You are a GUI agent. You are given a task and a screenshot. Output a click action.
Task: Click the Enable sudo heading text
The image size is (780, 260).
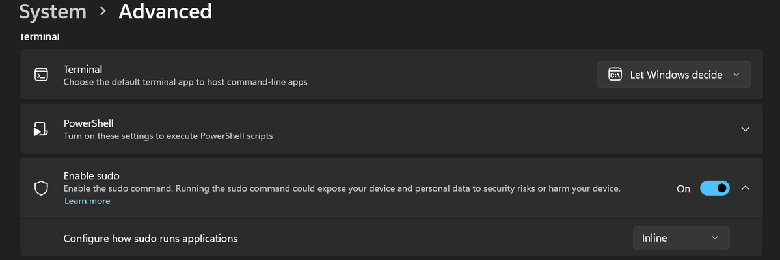point(91,176)
